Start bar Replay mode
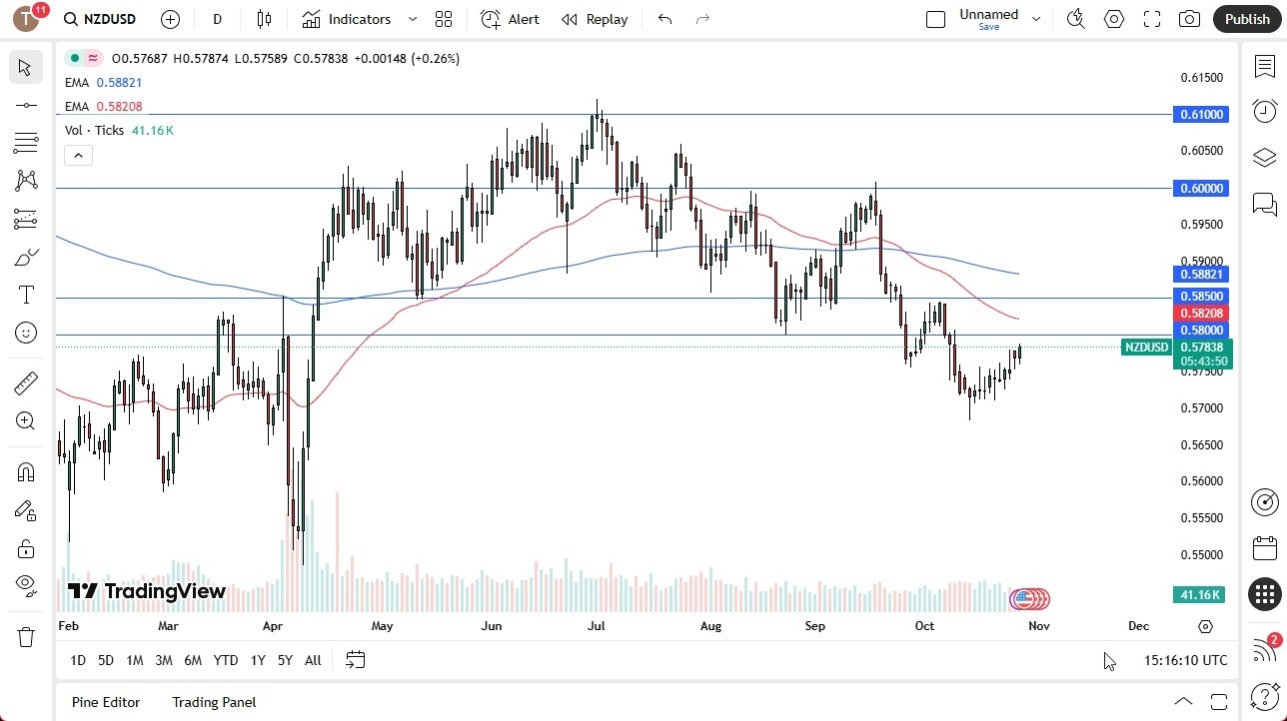 pos(595,19)
